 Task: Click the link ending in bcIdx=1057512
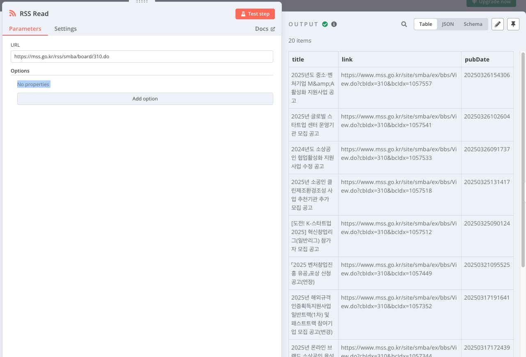click(x=398, y=228)
